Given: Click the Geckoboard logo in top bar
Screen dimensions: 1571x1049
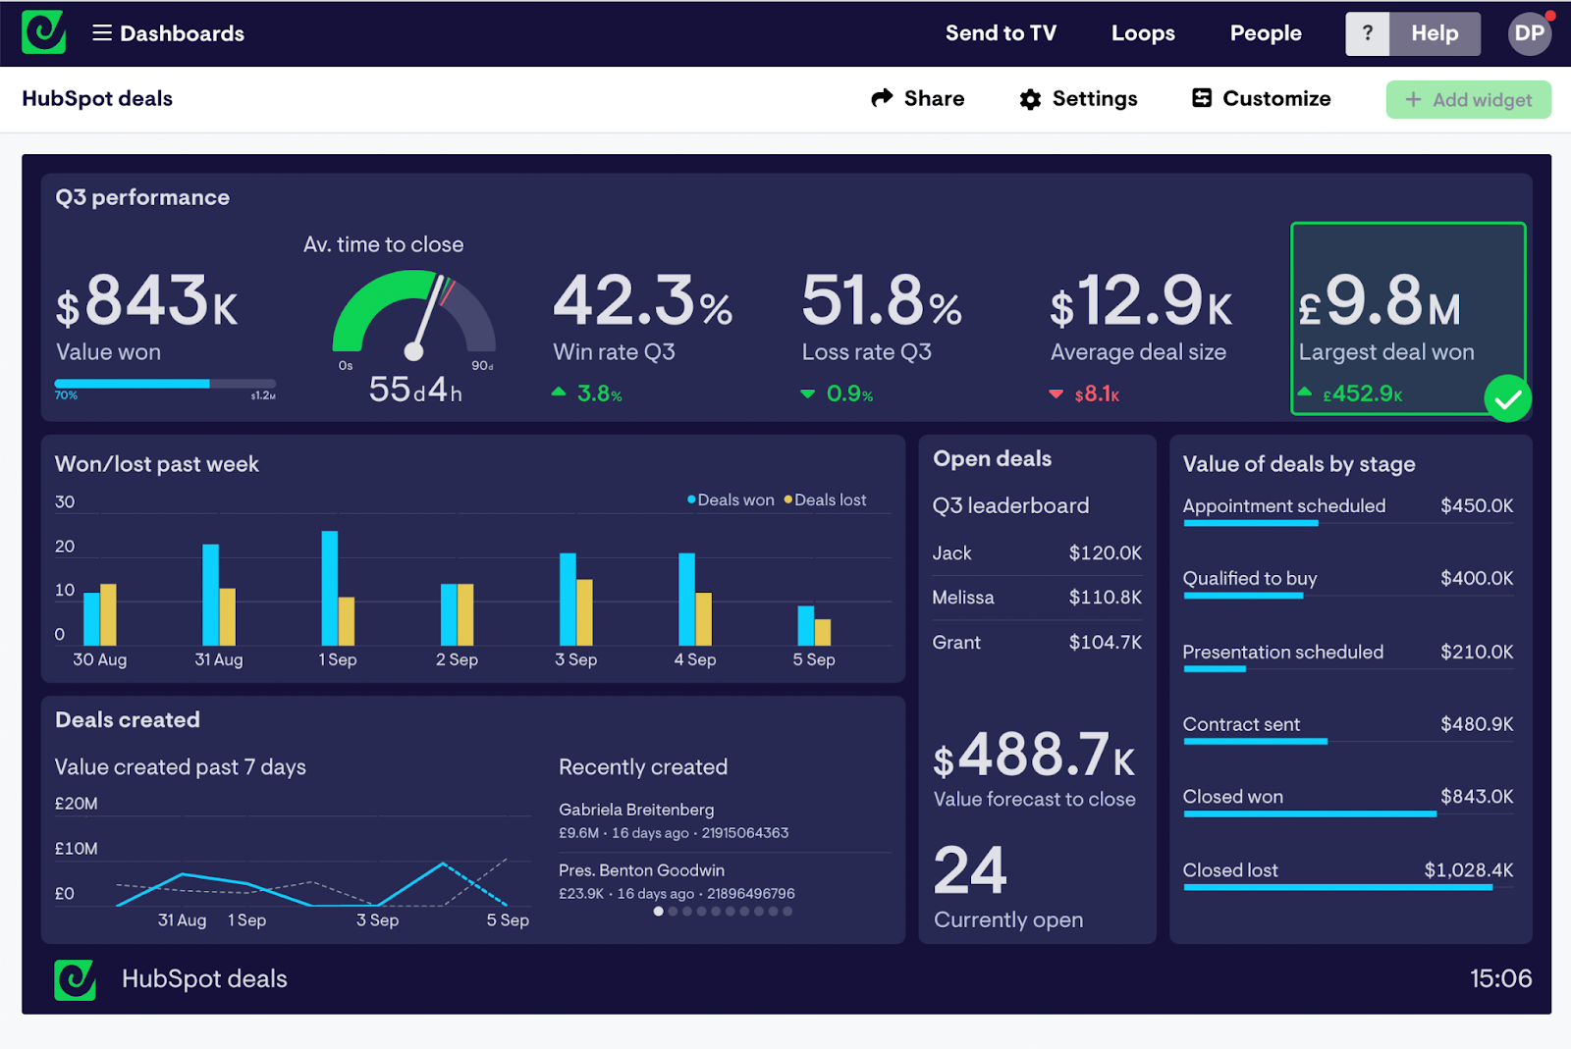Looking at the screenshot, I should pyautogui.click(x=44, y=32).
